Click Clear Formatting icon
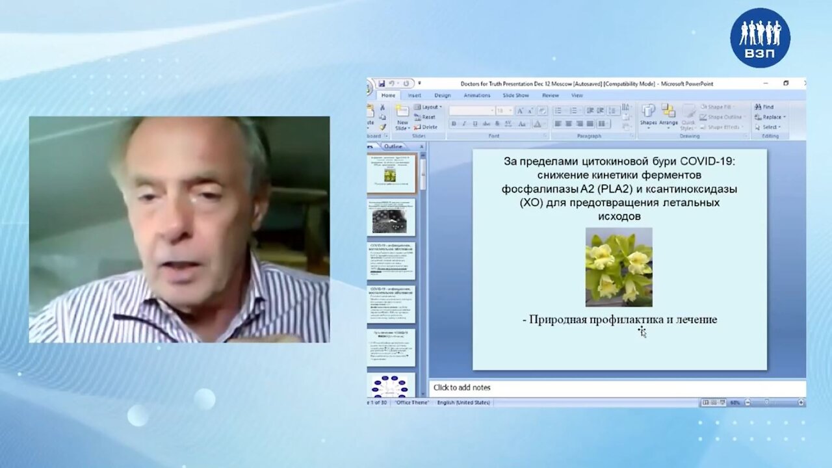832x468 pixels. pos(542,110)
